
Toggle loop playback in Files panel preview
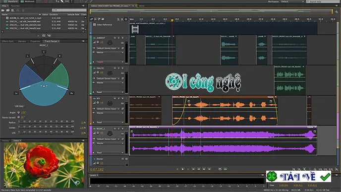click(44, 36)
